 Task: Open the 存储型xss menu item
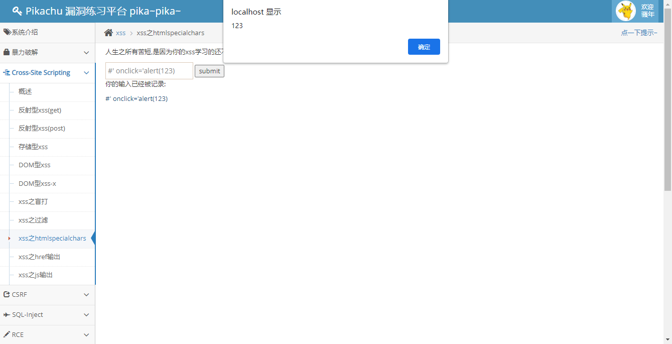coord(33,147)
